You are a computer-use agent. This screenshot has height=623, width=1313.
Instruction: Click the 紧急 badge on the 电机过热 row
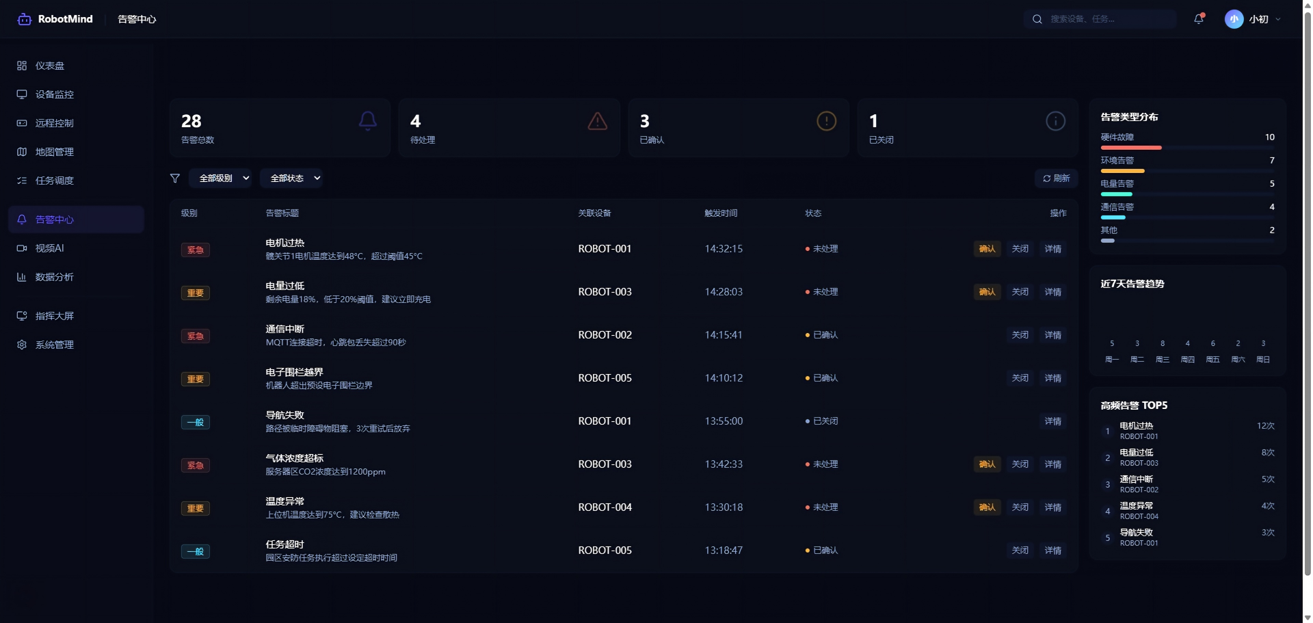coord(196,250)
